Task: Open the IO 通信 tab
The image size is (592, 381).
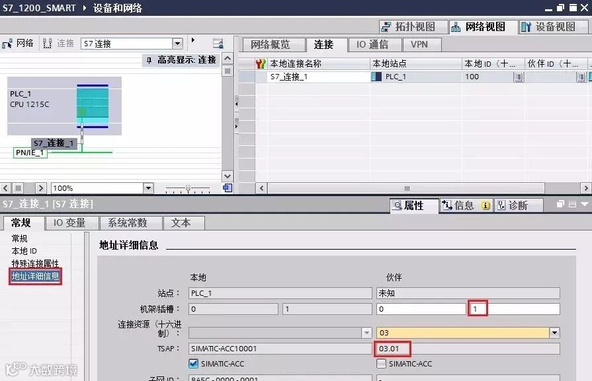Action: [375, 44]
